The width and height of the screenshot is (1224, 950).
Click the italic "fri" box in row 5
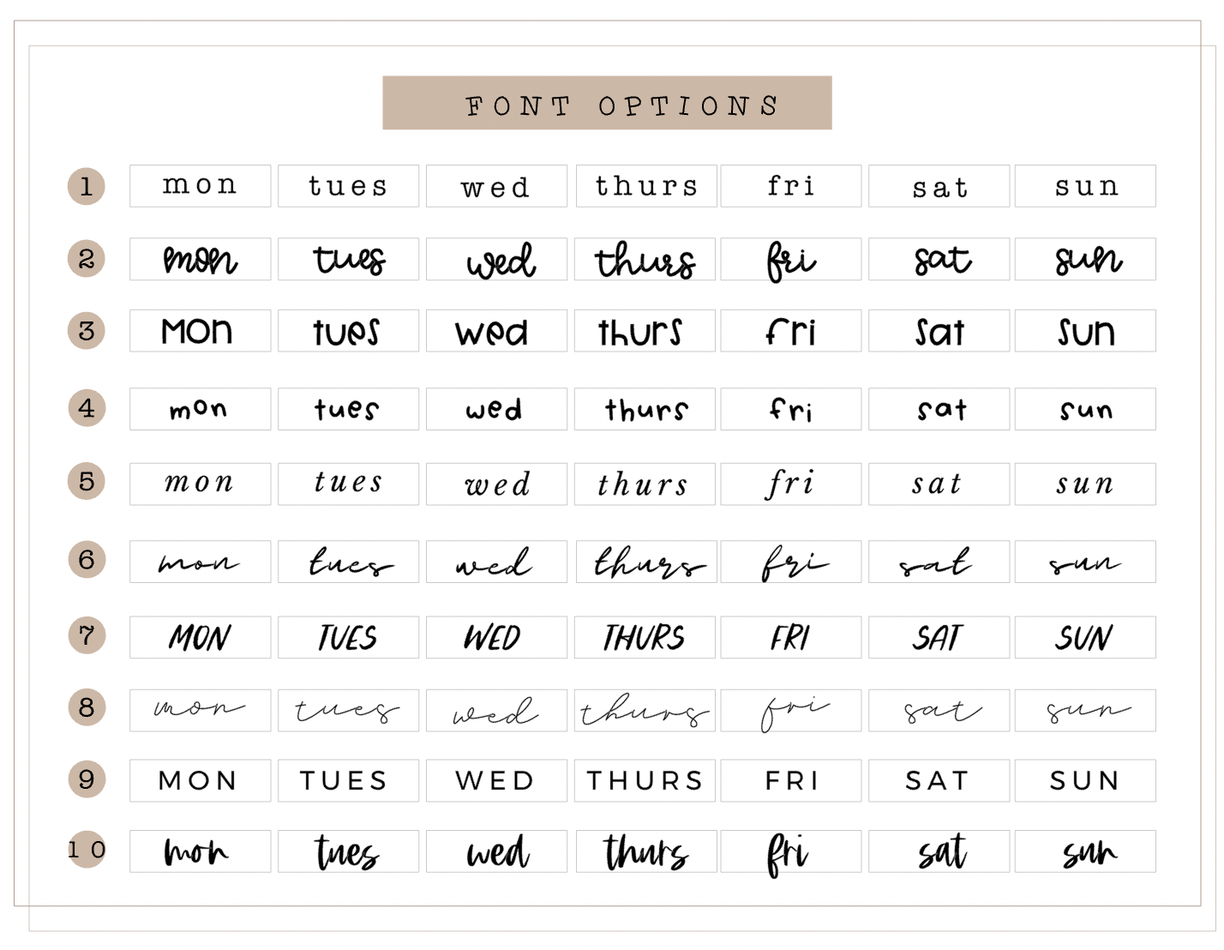click(790, 484)
